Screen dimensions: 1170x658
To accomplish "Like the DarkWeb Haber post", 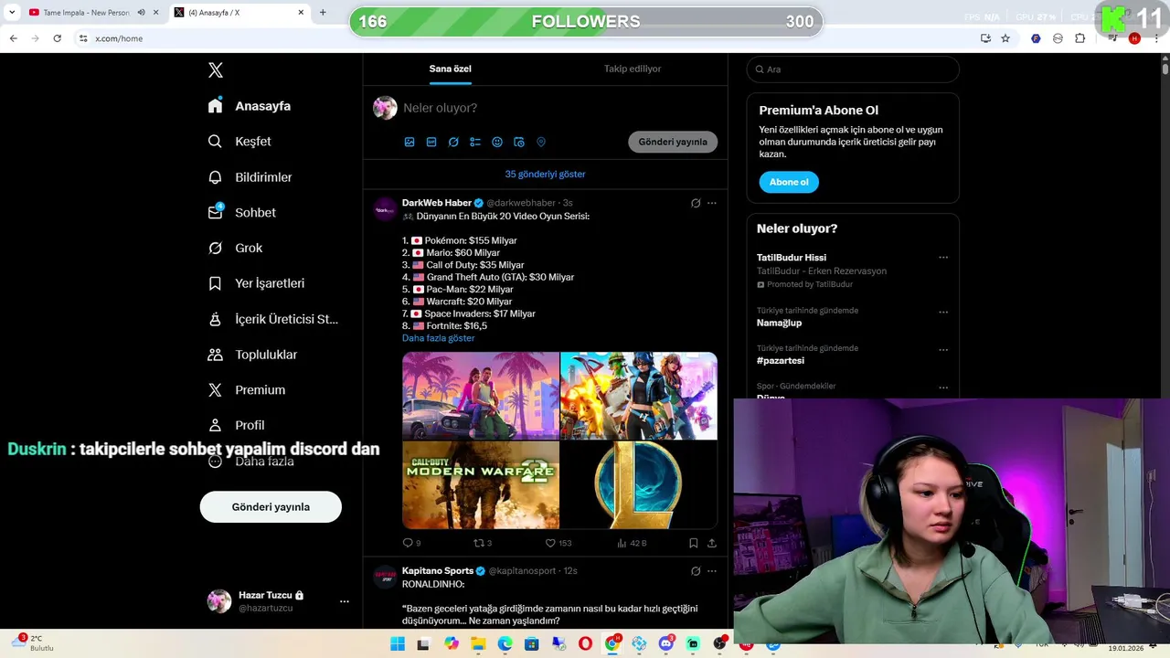I will click(558, 543).
